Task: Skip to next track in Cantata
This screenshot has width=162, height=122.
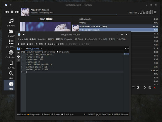Action: pyautogui.click(x=17, y=12)
